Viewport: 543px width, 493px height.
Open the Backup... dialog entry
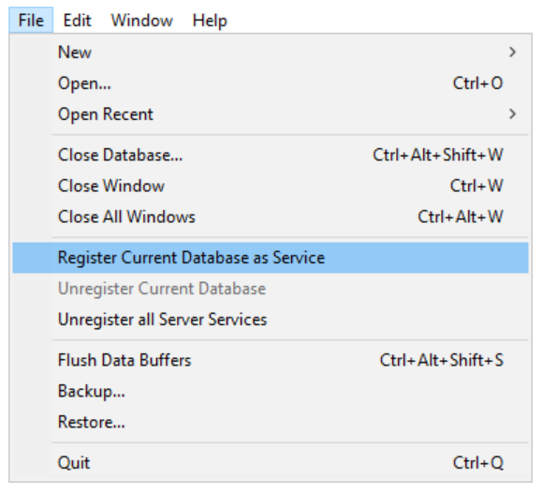click(x=271, y=391)
